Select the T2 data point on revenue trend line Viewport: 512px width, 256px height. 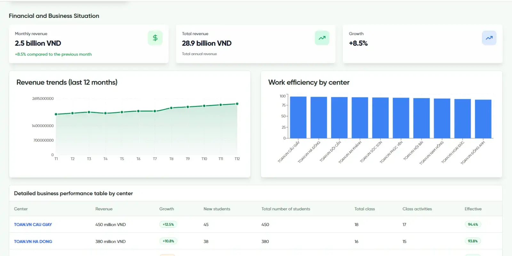pos(73,113)
